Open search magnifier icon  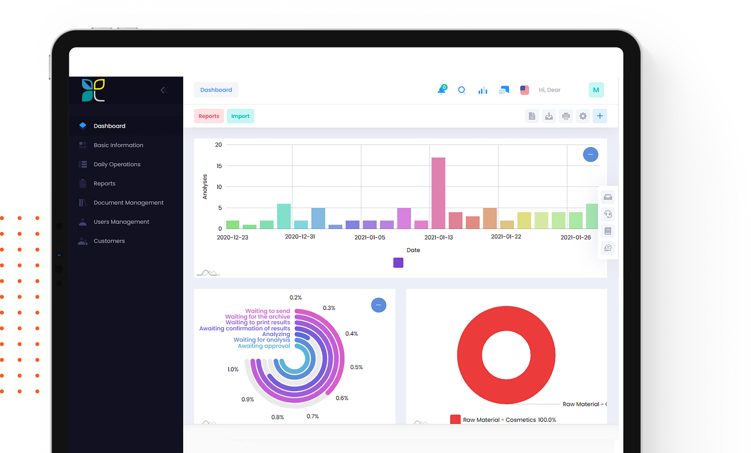462,90
